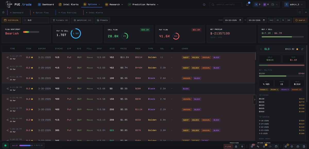Click the star icon left of Dashboard tab

click(3, 12)
